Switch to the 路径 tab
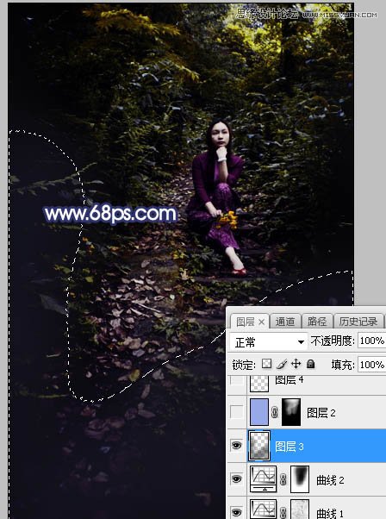 317,322
